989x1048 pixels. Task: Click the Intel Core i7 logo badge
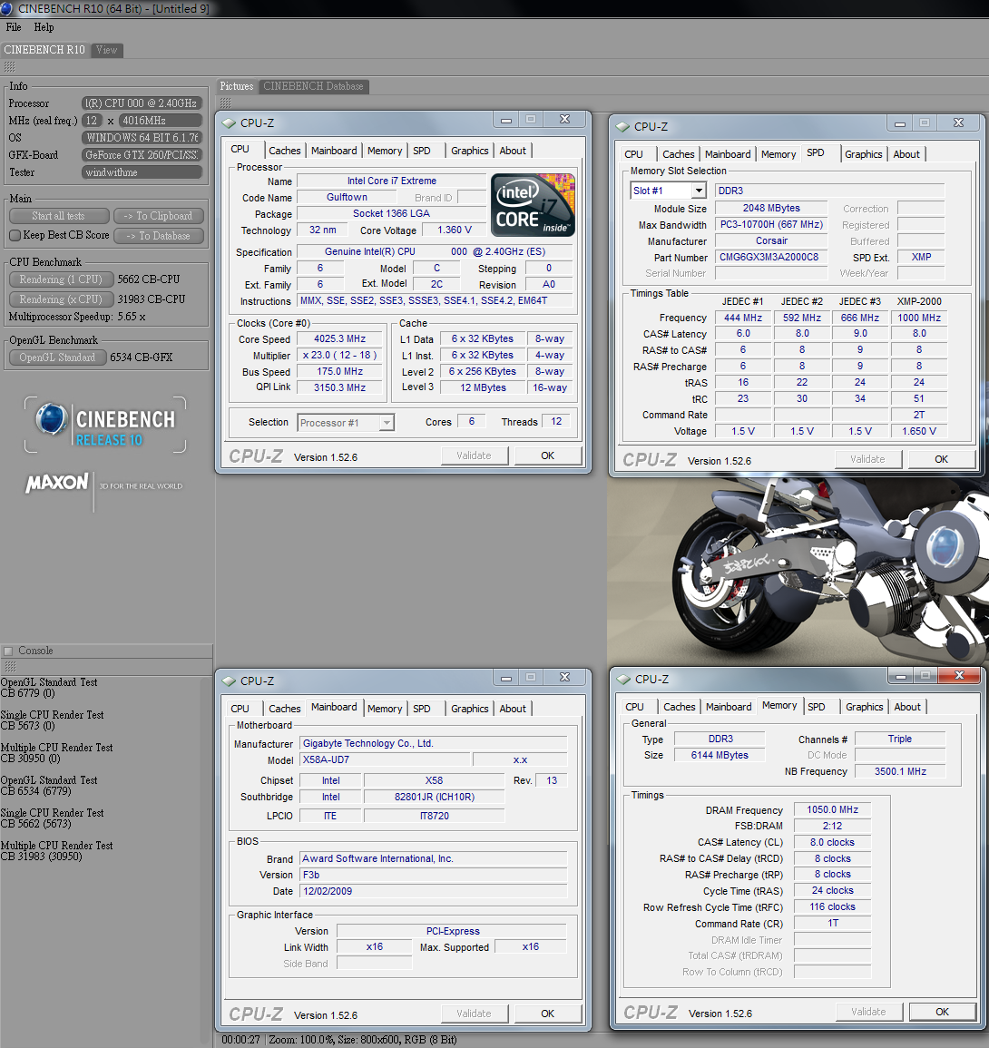coord(533,205)
